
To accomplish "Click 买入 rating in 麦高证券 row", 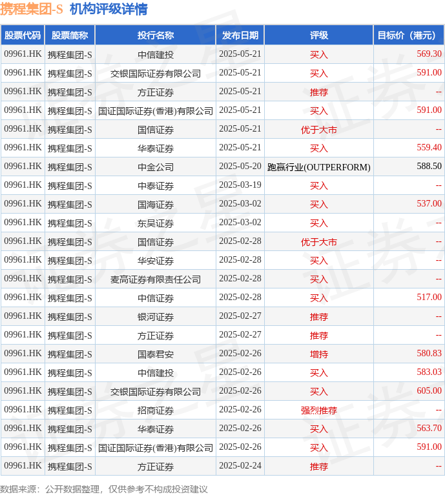I will [318, 279].
